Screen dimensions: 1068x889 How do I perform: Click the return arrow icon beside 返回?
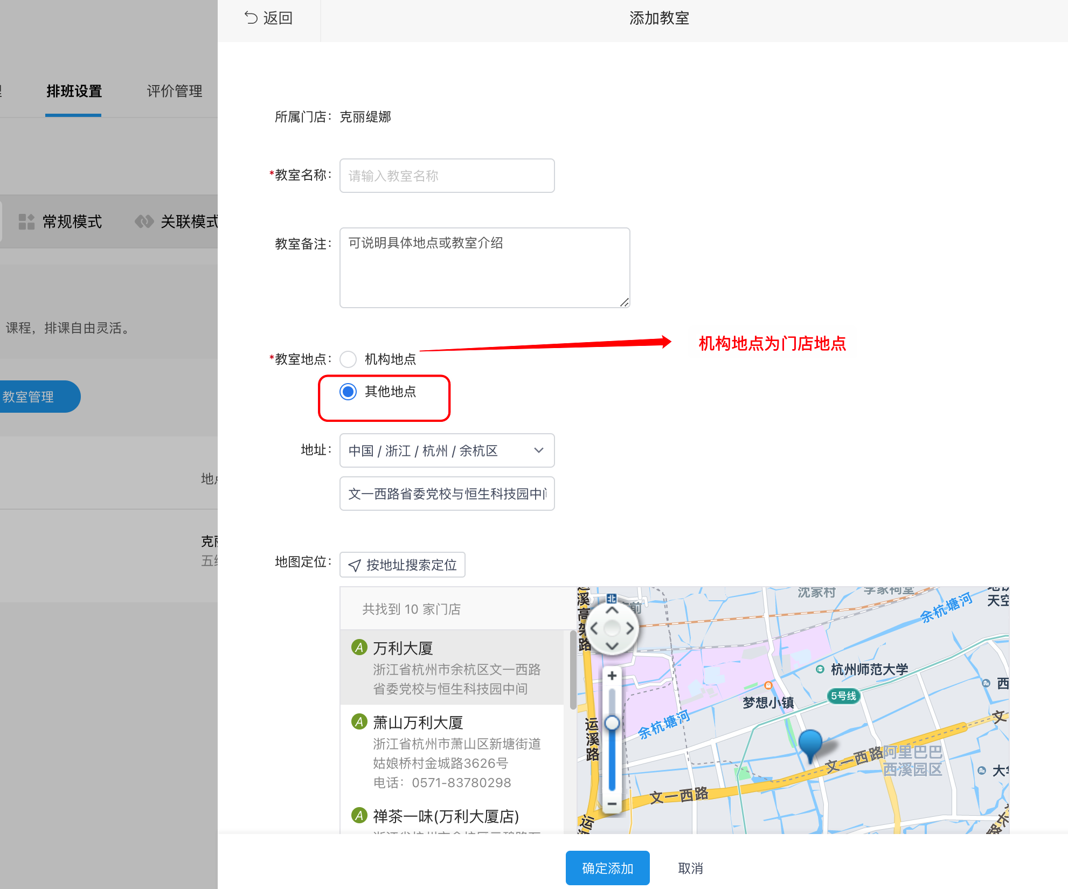tap(251, 18)
